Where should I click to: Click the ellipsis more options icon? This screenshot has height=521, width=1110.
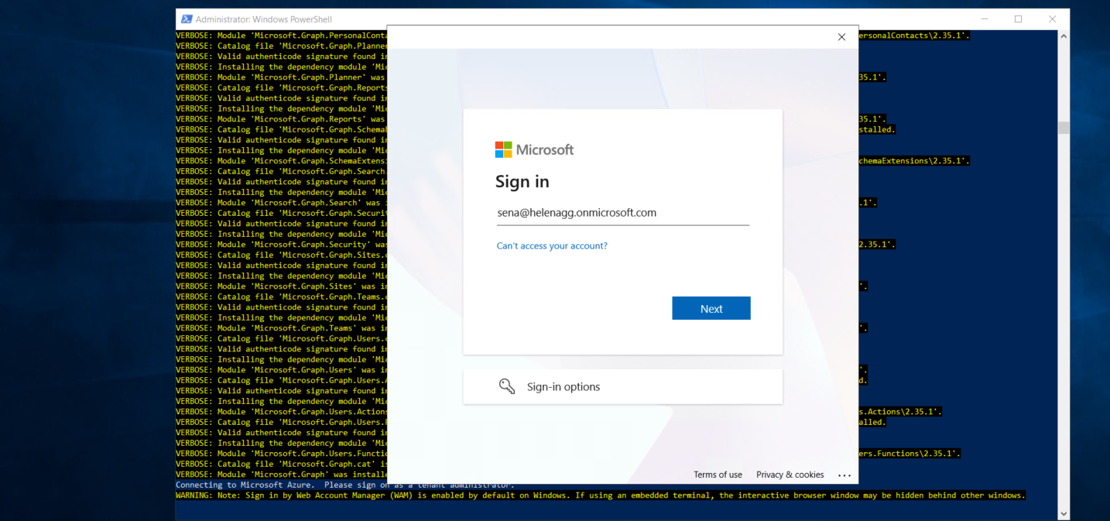(844, 475)
